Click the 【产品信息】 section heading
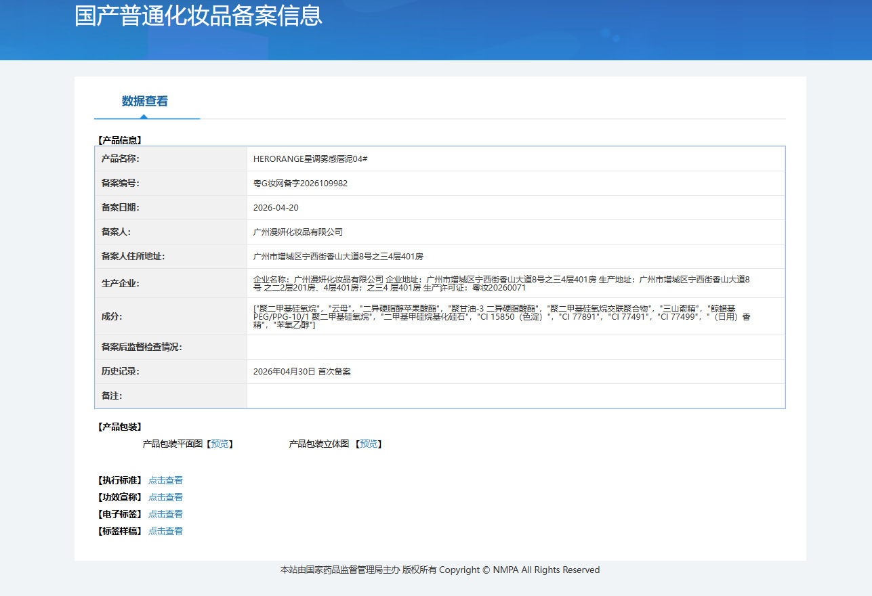Viewport: 872px width, 596px height. tap(119, 140)
